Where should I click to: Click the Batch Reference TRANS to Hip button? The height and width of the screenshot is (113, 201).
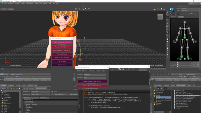click(x=62, y=50)
